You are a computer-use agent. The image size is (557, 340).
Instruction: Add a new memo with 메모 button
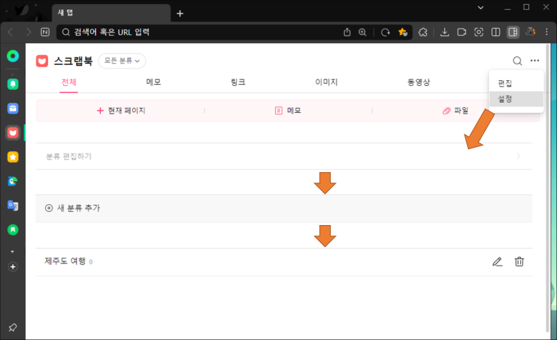point(288,111)
